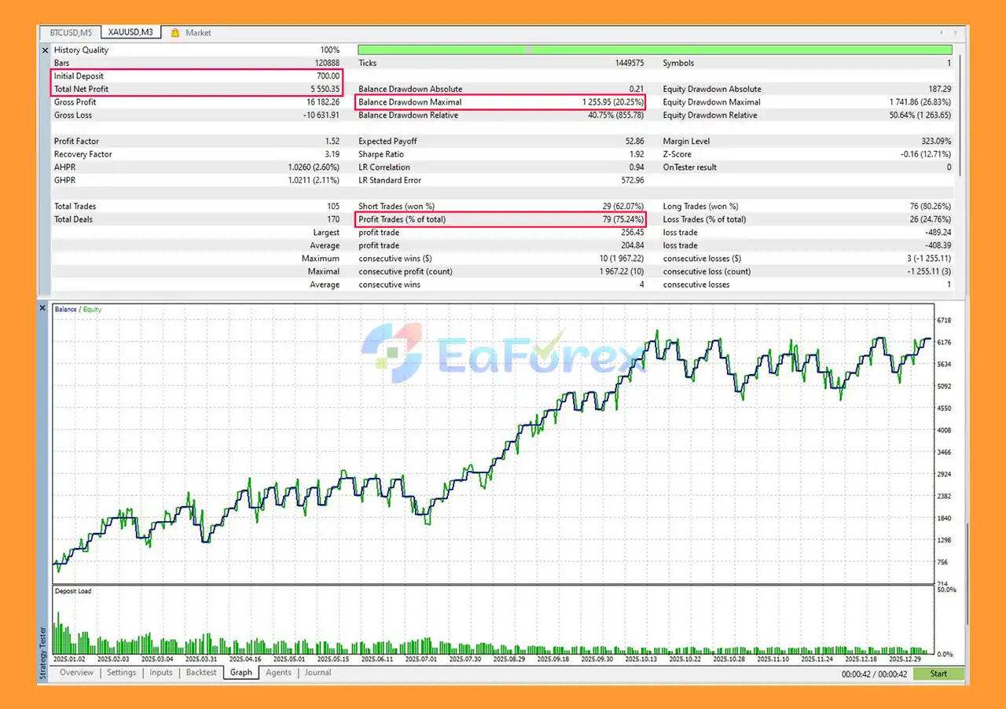Open the Overview tab

[x=76, y=673]
